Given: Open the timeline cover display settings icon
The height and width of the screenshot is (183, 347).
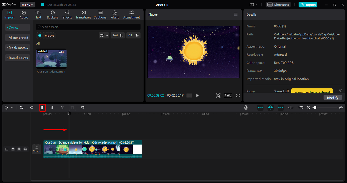Looking at the screenshot, I should point(301,108).
